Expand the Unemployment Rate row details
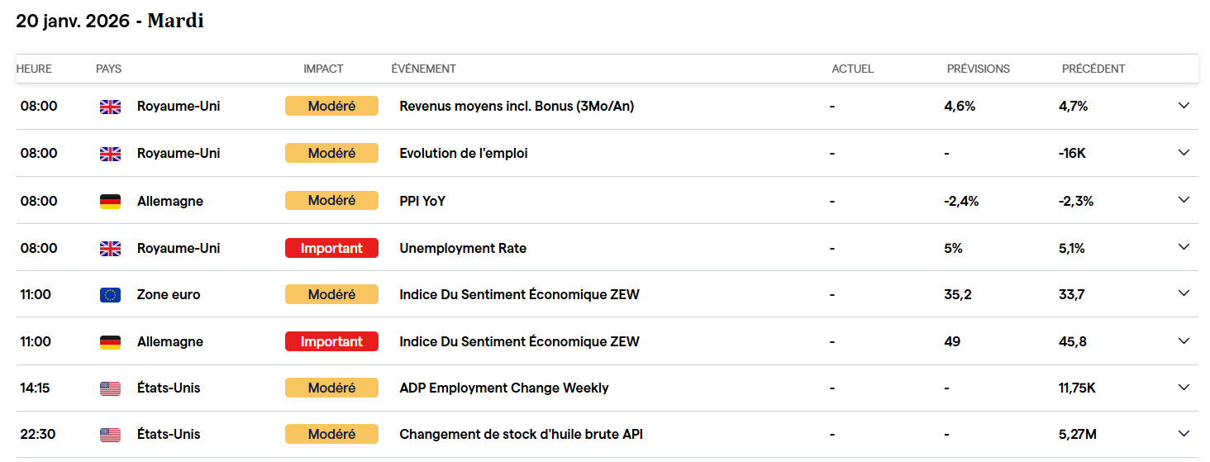Image resolution: width=1210 pixels, height=462 pixels. (x=1184, y=247)
